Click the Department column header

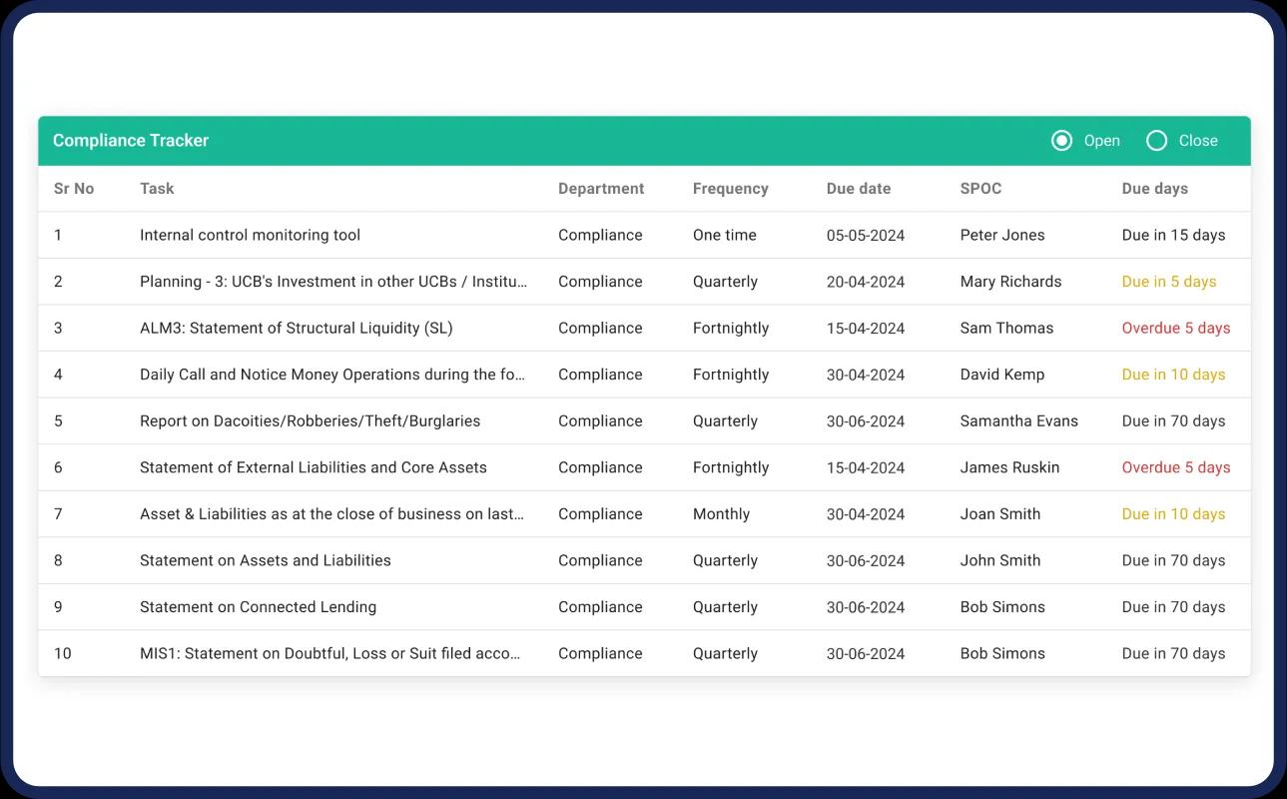click(601, 189)
